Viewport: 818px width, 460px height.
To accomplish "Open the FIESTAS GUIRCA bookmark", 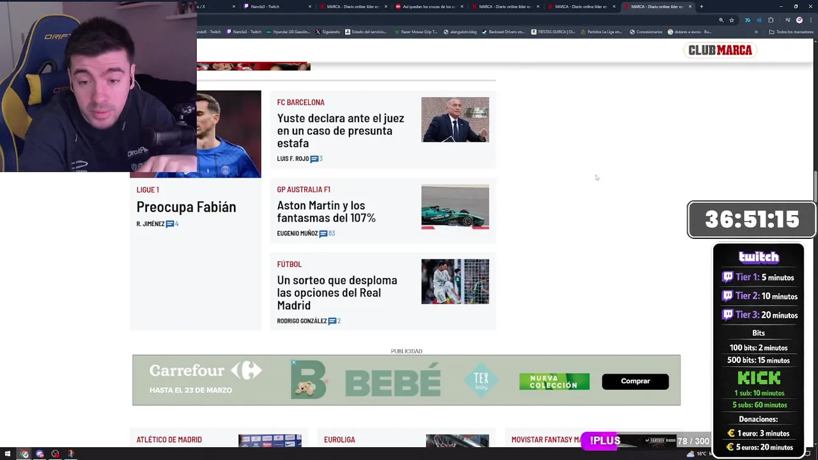I will [553, 31].
